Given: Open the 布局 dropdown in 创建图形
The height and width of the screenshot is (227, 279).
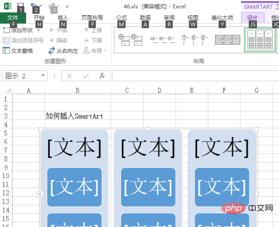Looking at the screenshot, I should (95, 51).
